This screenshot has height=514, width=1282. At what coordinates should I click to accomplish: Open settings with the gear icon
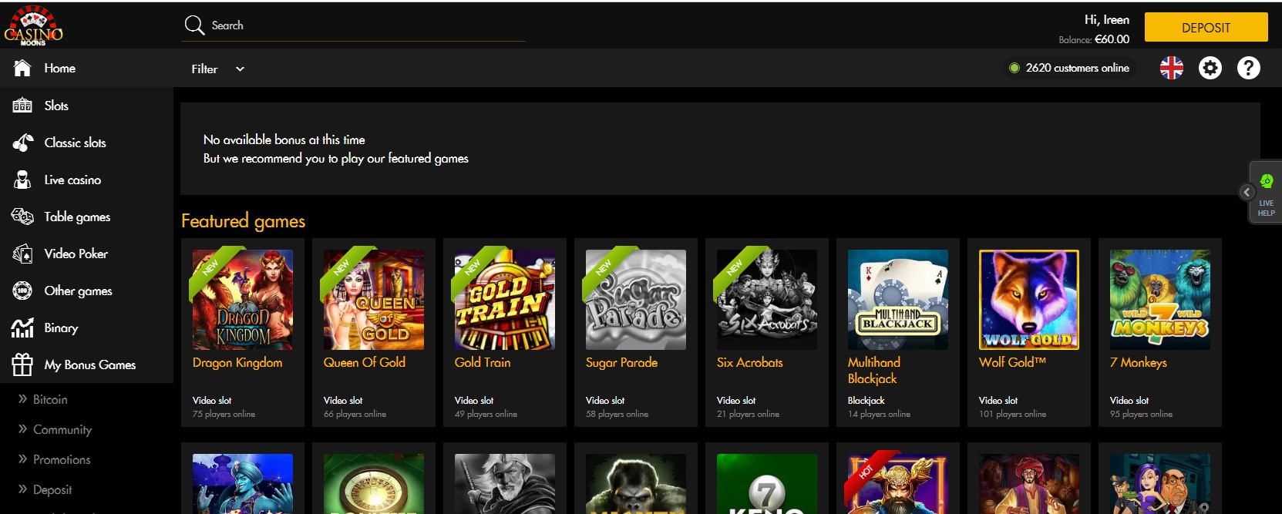(1210, 68)
